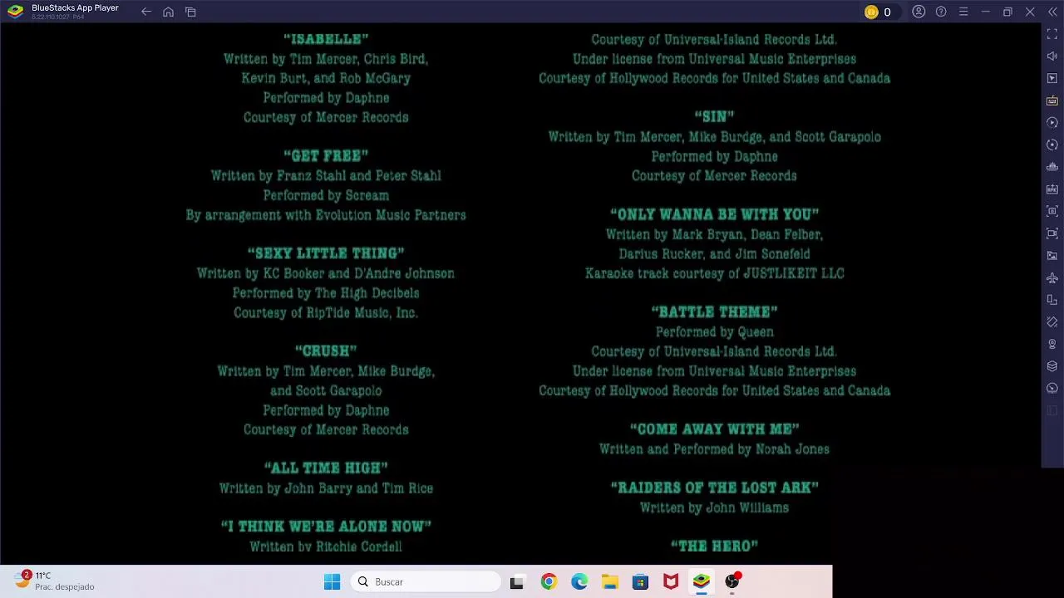Screen dimensions: 1064x598
Task: Open multi-instance manager sidebar icon
Action: [1052, 300]
